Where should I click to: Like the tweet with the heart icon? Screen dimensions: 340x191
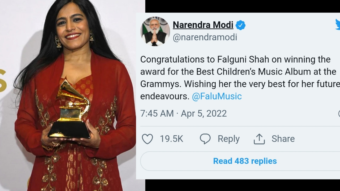pos(147,139)
